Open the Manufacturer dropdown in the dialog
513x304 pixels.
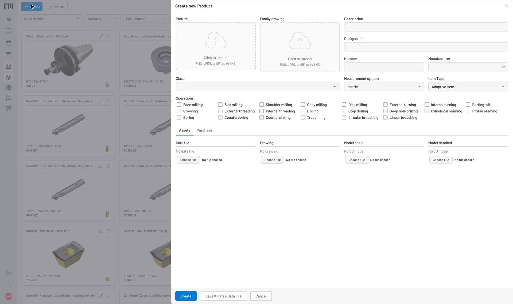tap(468, 67)
